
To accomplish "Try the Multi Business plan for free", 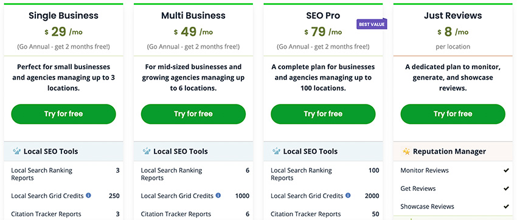I will tap(193, 114).
